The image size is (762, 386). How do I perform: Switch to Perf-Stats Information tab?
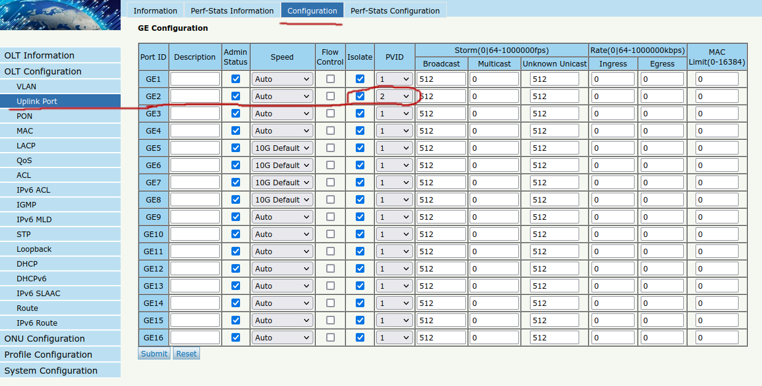(232, 10)
